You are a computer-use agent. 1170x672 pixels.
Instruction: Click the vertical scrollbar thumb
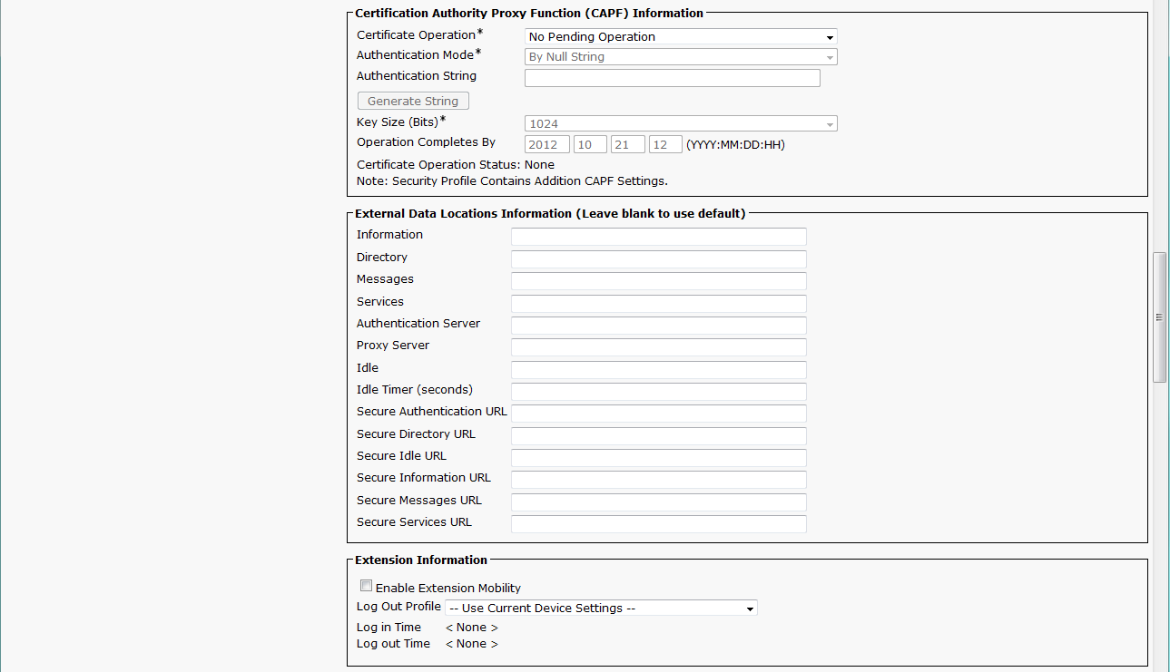[x=1159, y=317]
